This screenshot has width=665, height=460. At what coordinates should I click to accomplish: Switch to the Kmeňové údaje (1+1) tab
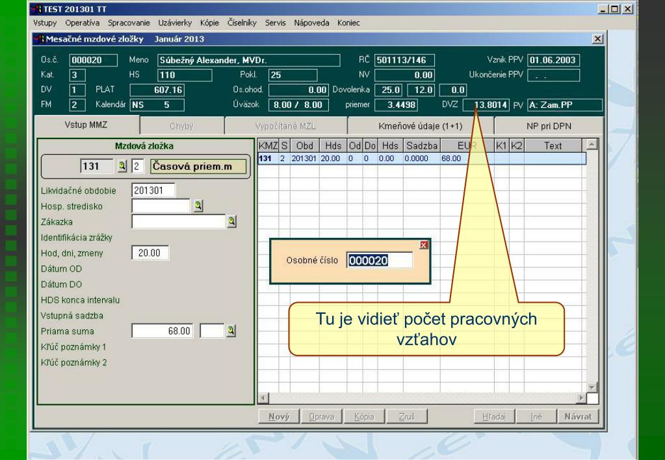pyautogui.click(x=420, y=125)
